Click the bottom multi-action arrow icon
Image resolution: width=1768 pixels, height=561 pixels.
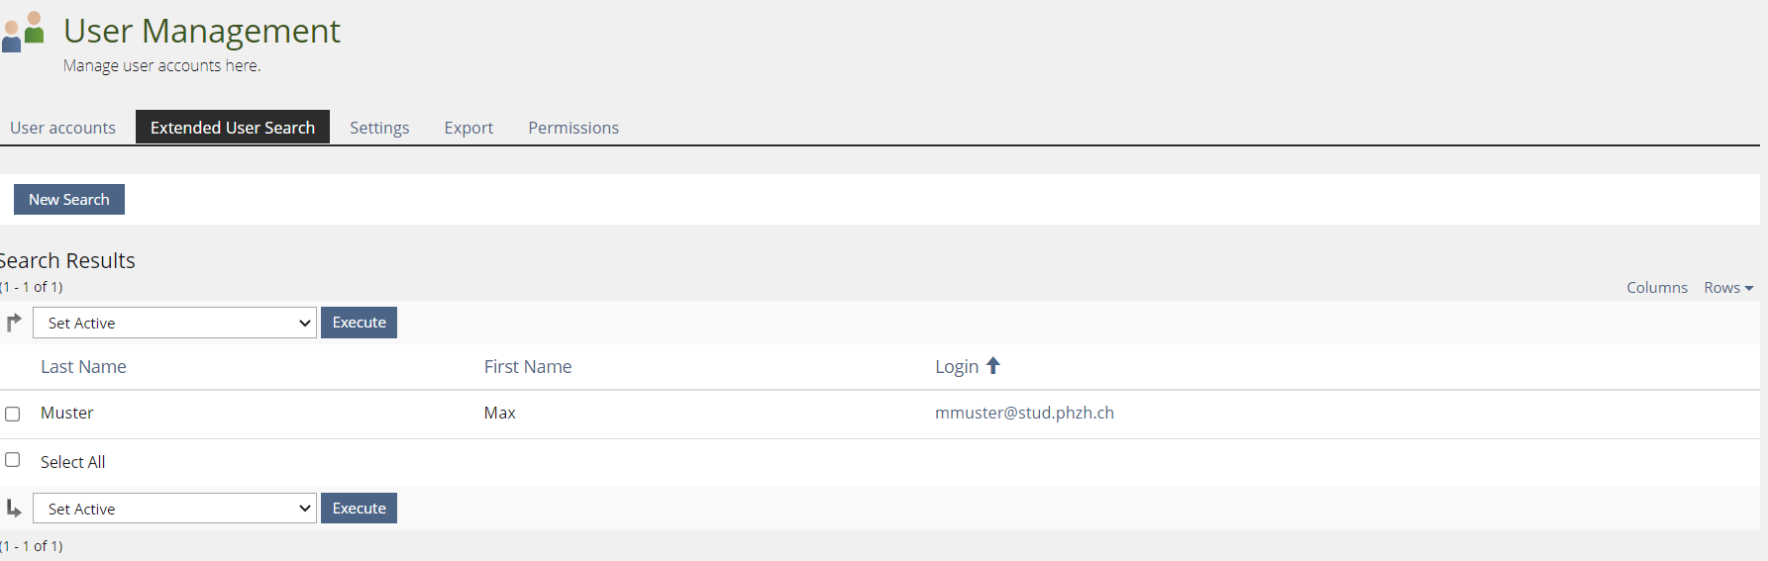click(x=14, y=509)
